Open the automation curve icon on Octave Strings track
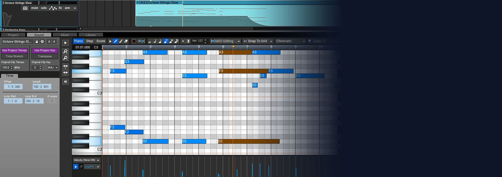502x177 pixels. pos(53,8)
